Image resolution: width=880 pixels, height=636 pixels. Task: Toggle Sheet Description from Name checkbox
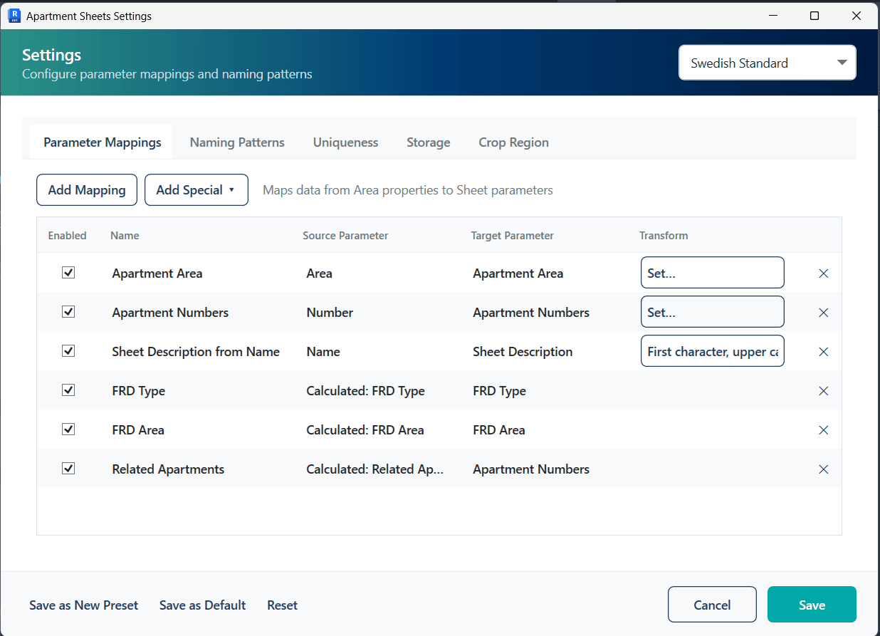click(68, 351)
